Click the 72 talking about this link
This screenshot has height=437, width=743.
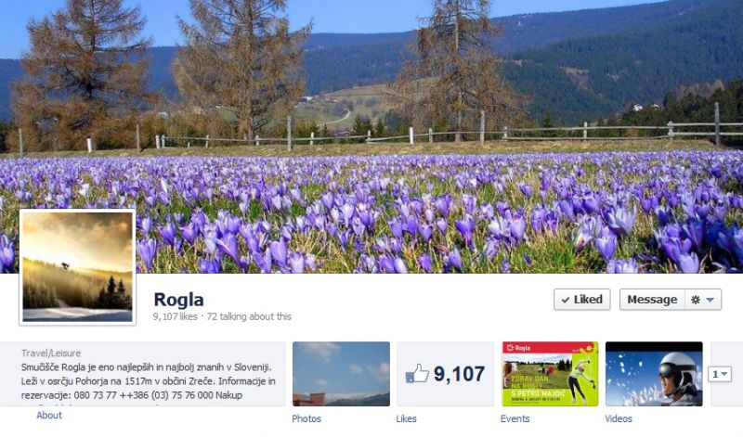pyautogui.click(x=249, y=316)
